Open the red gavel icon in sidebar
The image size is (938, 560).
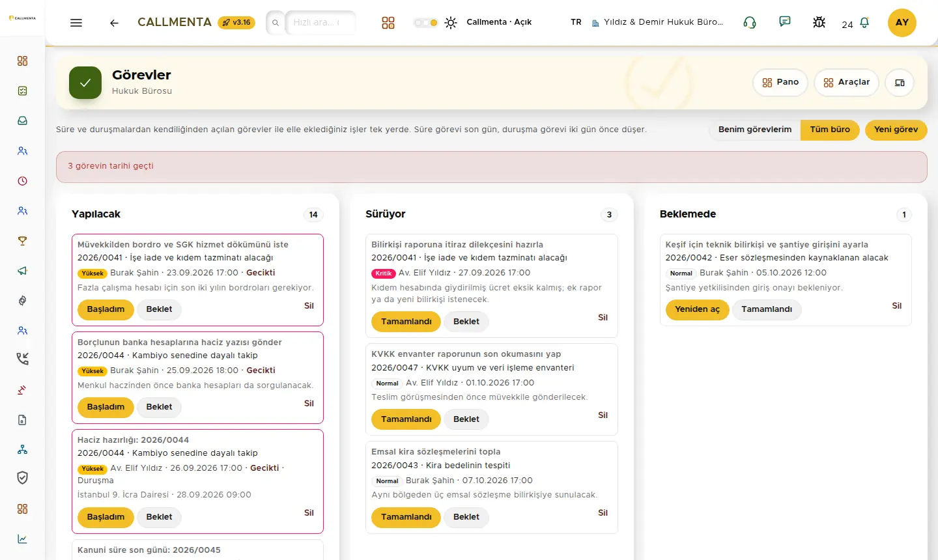point(23,389)
